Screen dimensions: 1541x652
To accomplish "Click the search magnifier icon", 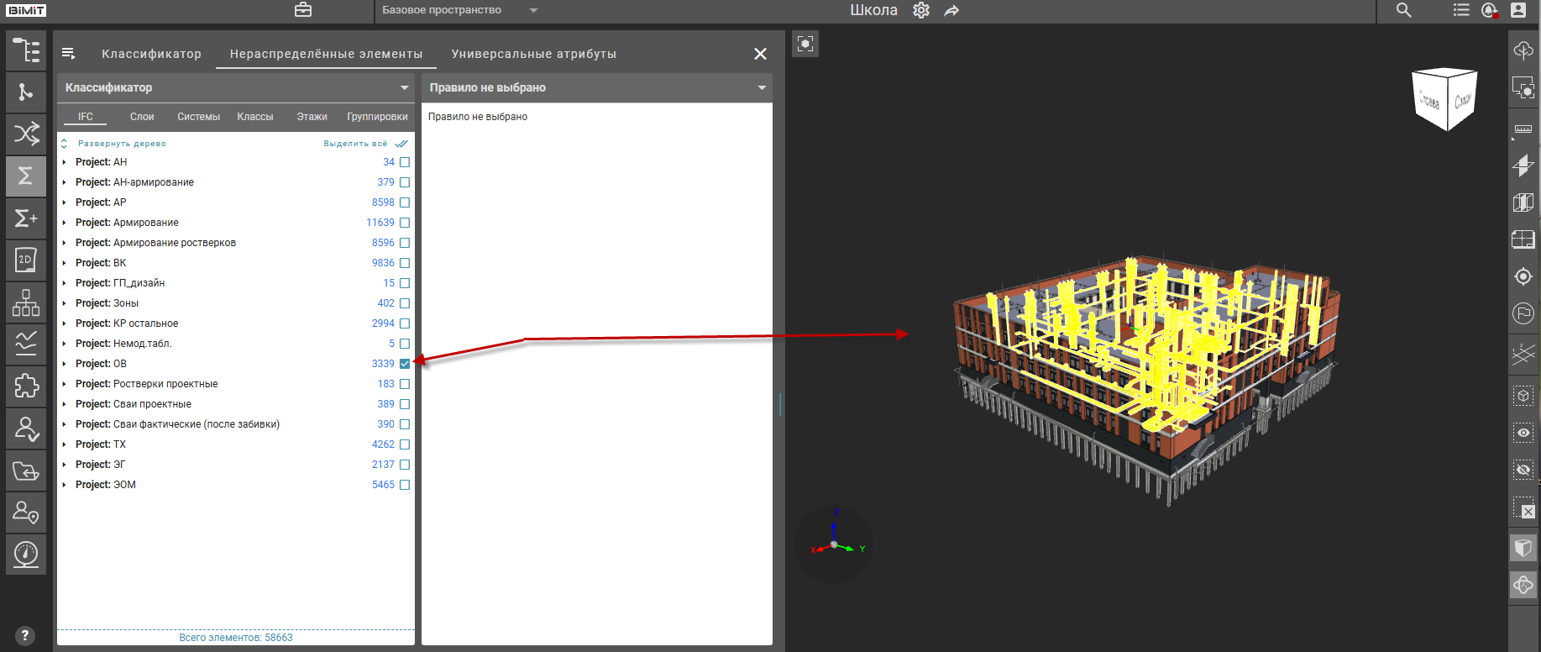I will (1403, 10).
